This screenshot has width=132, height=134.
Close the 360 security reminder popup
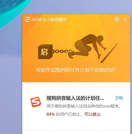click(125, 19)
